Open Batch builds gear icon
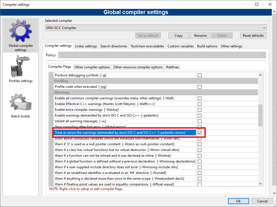 click(20, 102)
